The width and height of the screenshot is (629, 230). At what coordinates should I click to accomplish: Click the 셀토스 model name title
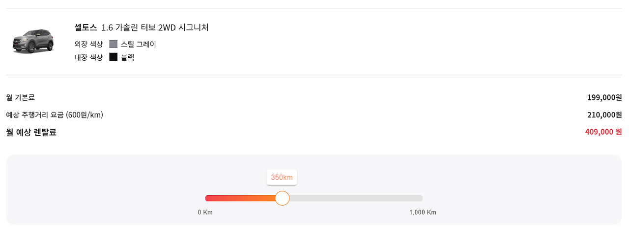point(86,28)
